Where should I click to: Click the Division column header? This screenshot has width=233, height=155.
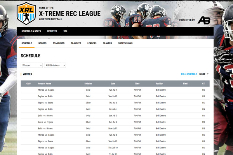88,83
